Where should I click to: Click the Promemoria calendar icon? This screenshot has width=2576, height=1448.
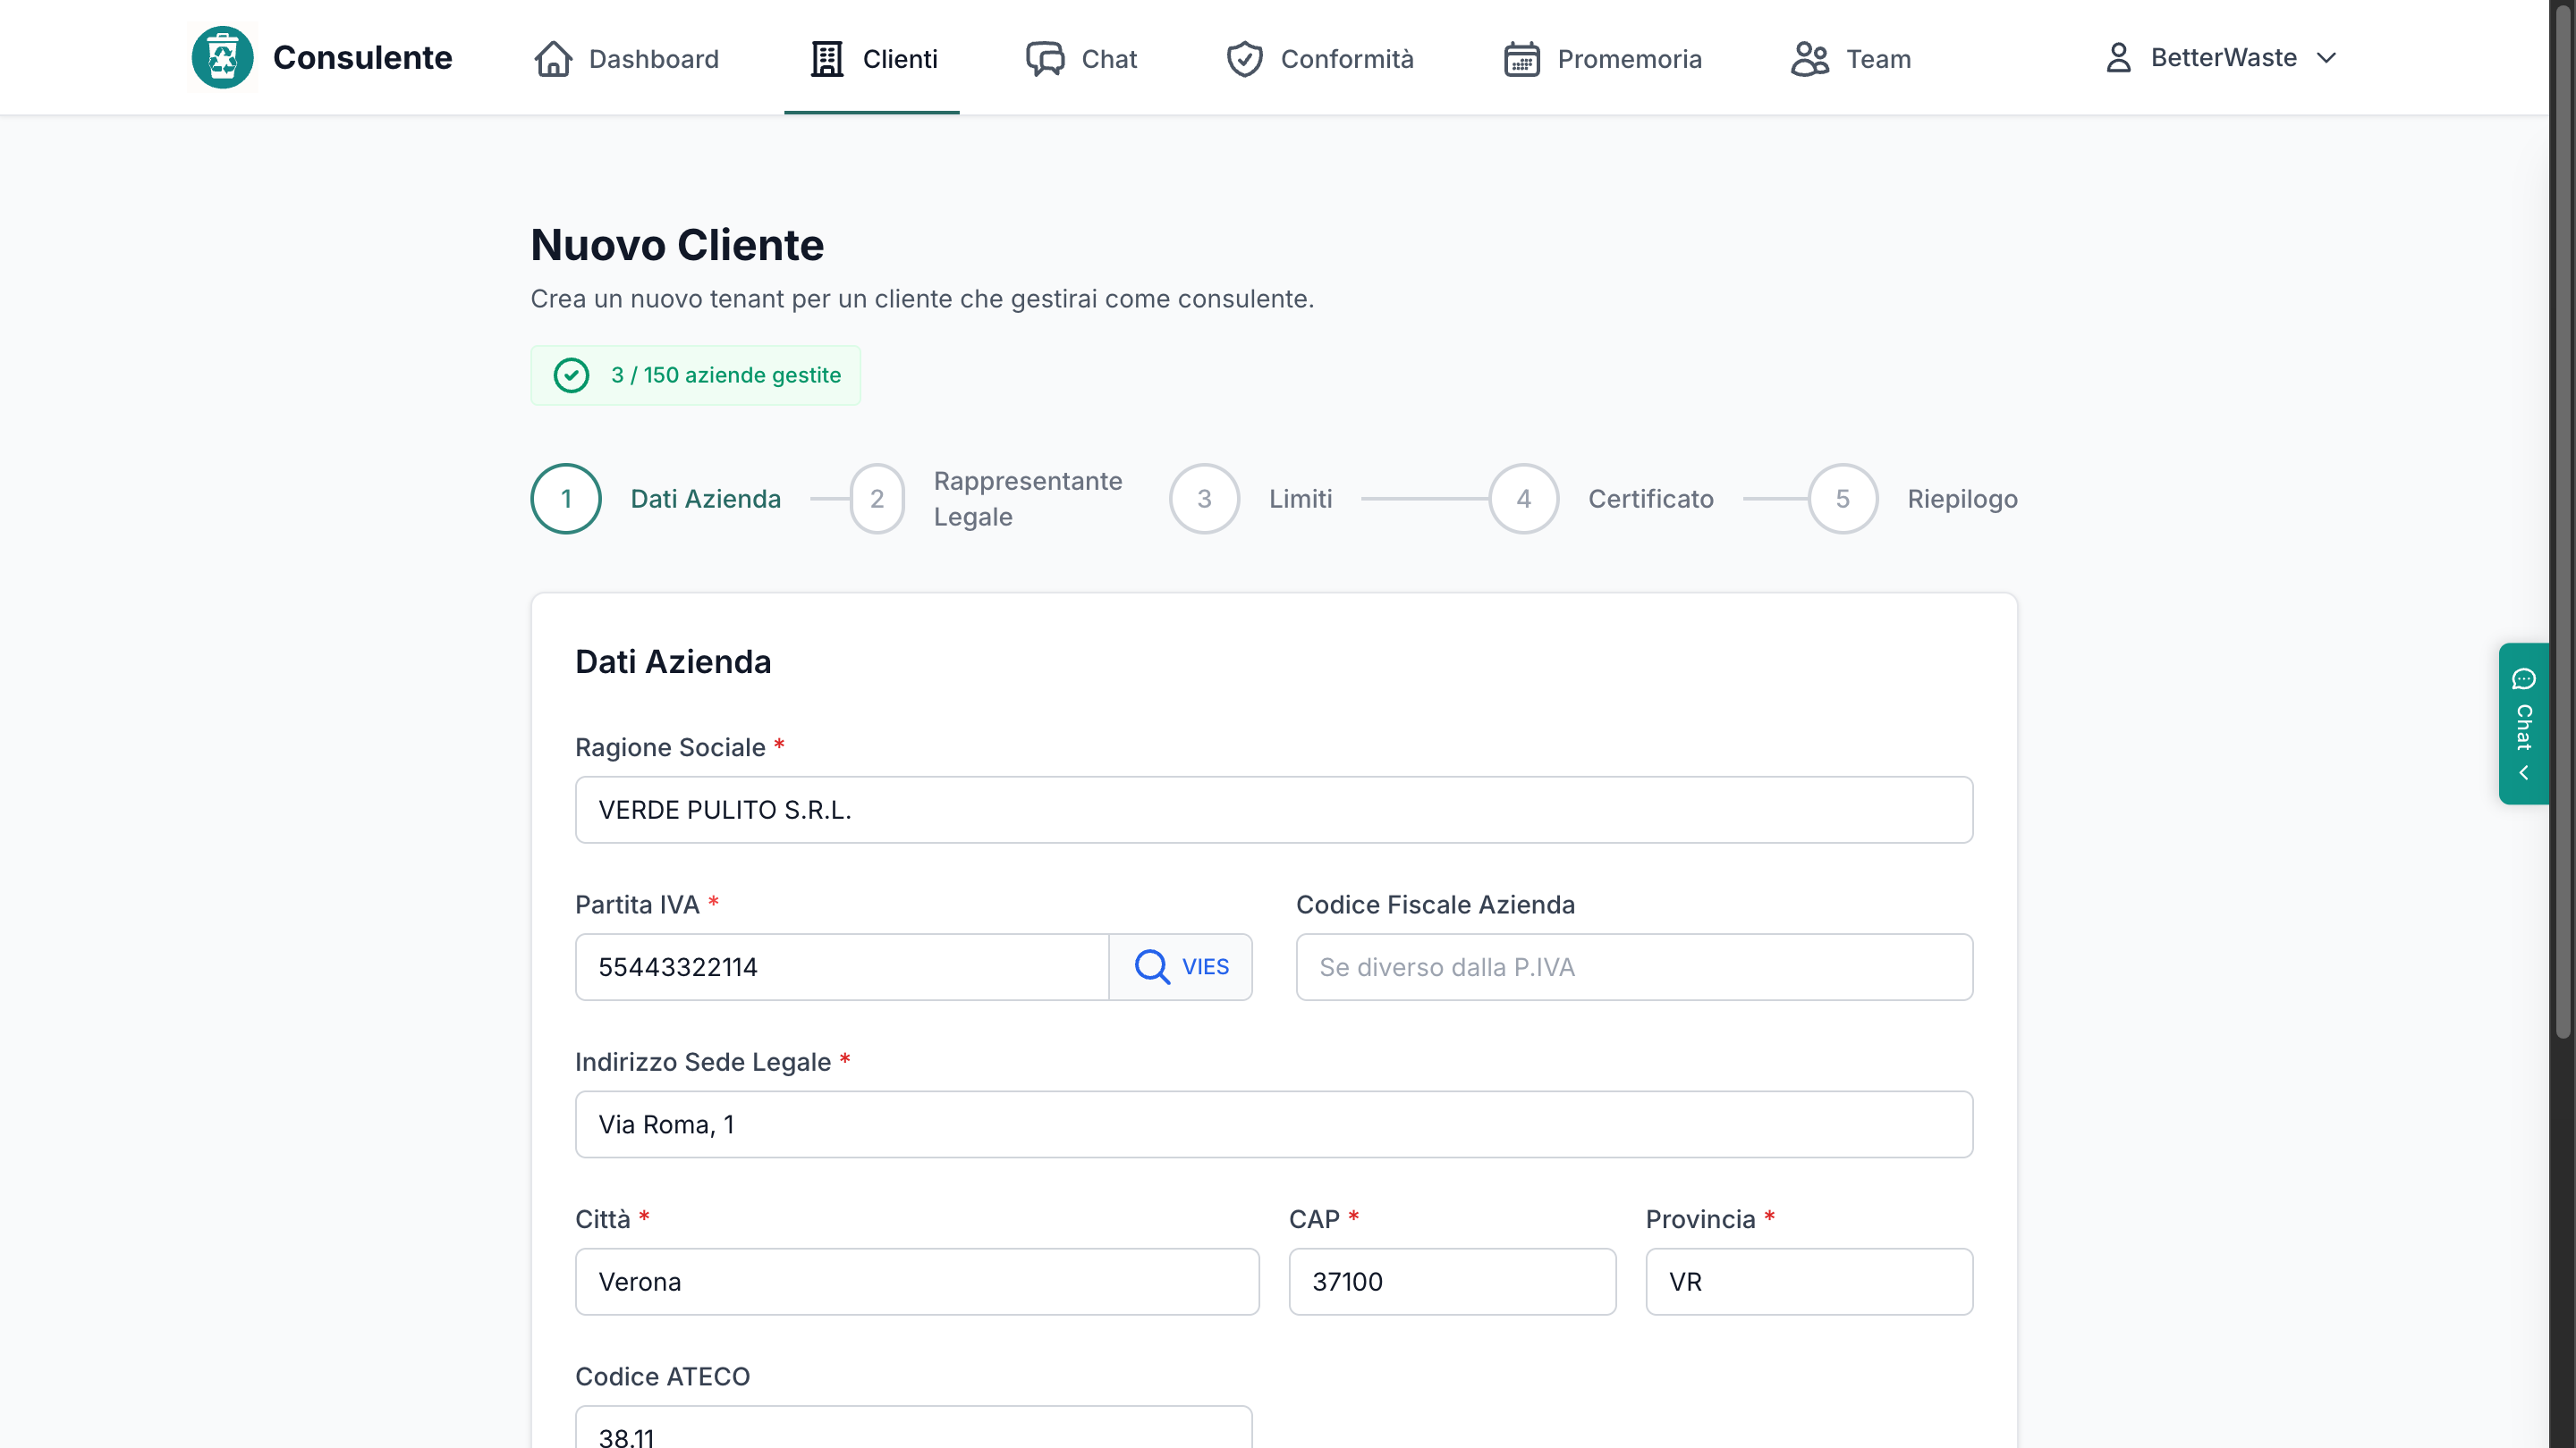point(1522,59)
